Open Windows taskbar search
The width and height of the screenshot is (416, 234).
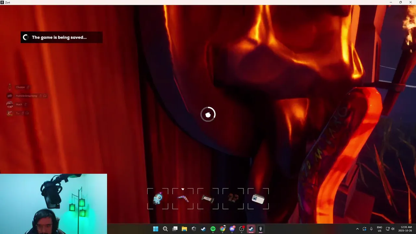[x=165, y=229]
